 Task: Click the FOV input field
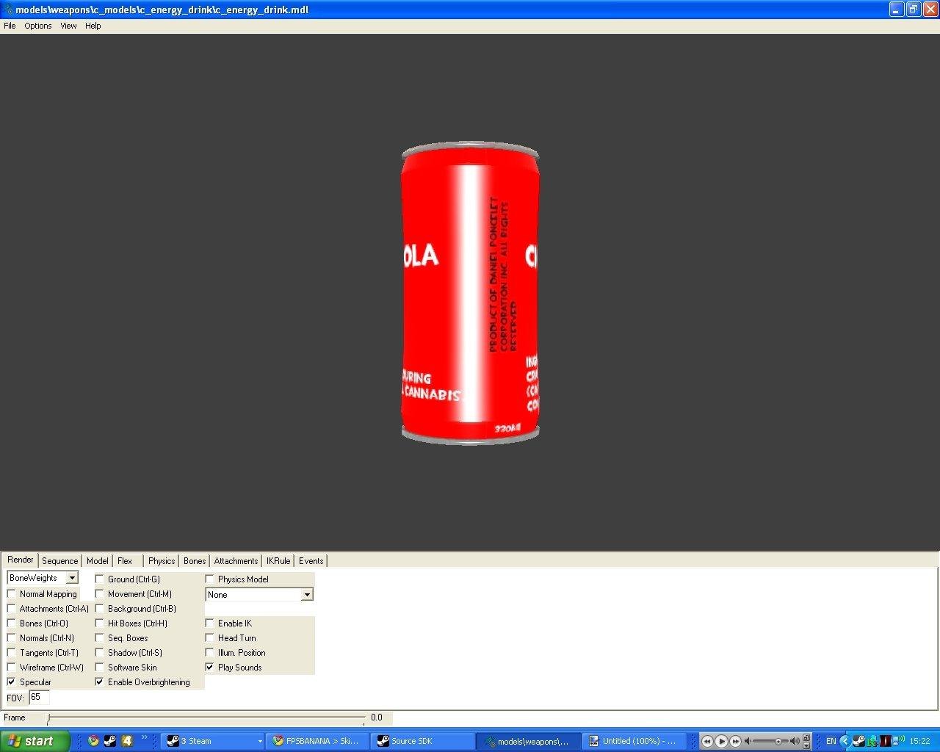[39, 698]
